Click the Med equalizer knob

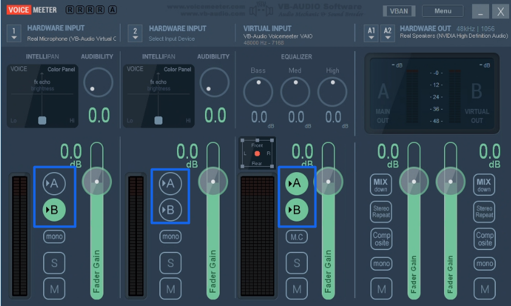[x=295, y=92]
